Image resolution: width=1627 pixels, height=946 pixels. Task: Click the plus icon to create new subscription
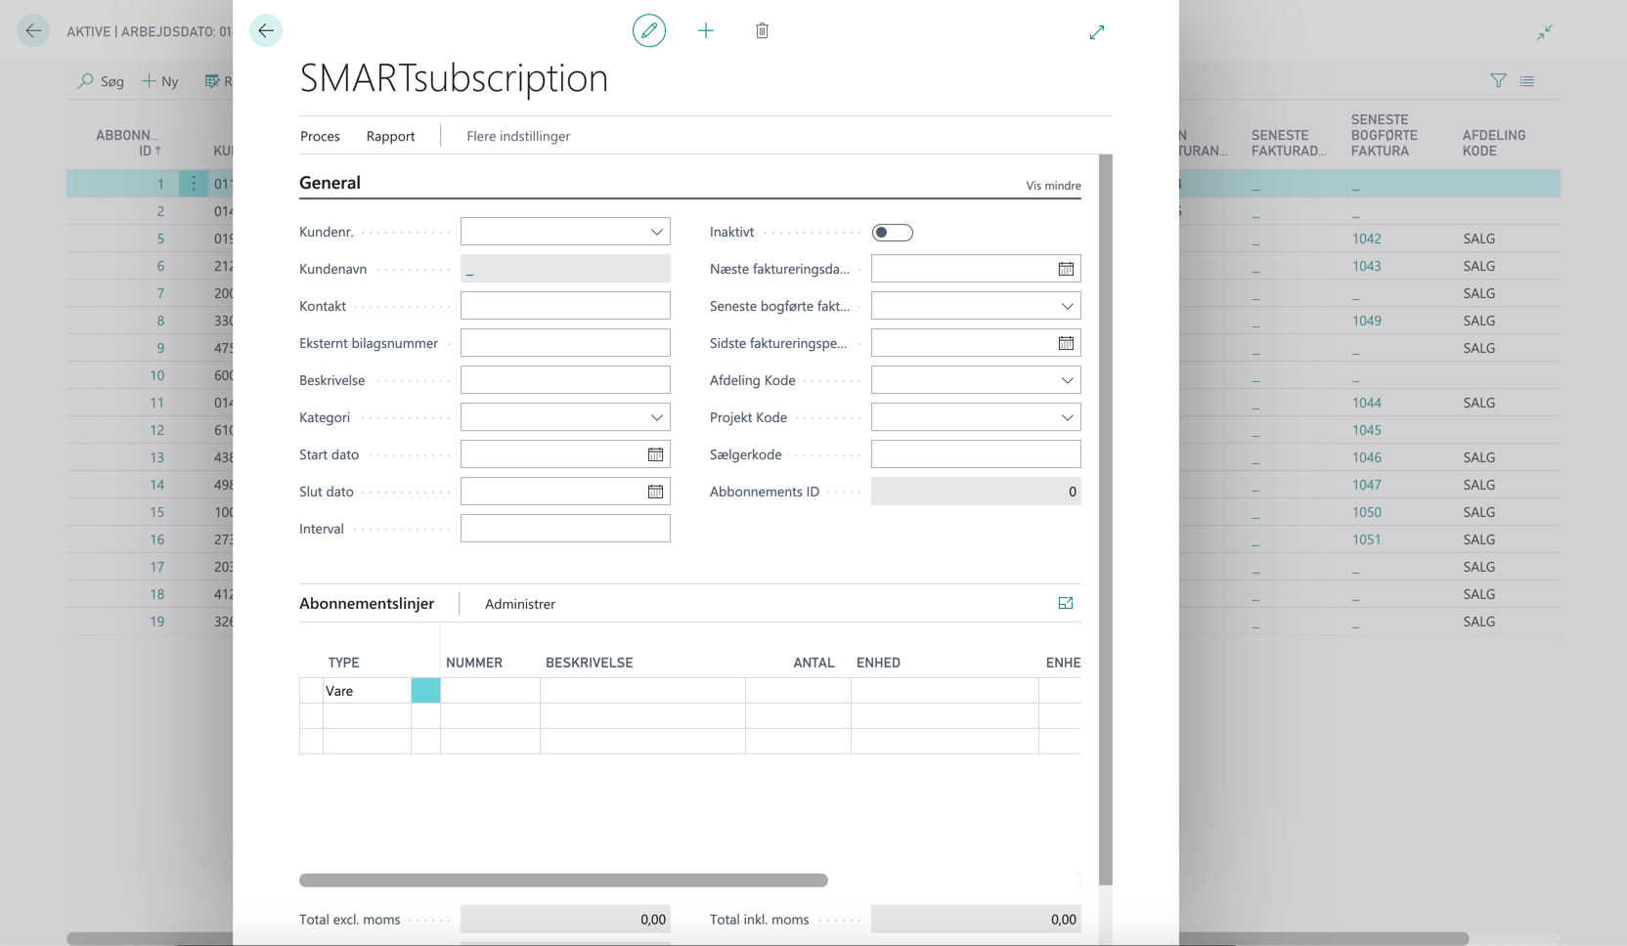(x=706, y=31)
